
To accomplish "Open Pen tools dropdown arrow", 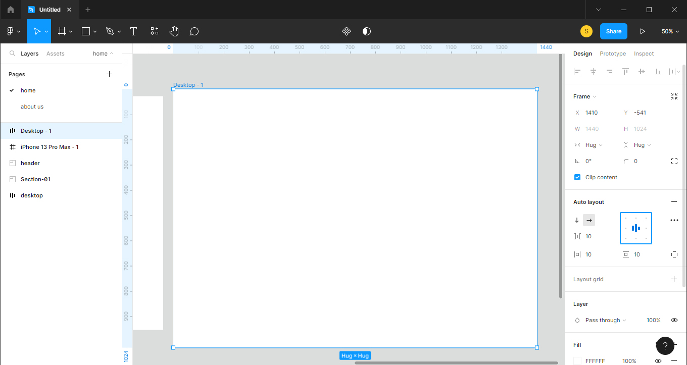I will [119, 31].
